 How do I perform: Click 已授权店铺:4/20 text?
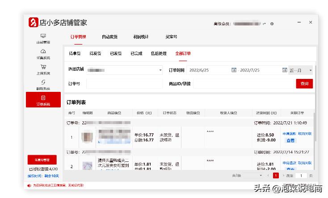[x=43, y=169]
